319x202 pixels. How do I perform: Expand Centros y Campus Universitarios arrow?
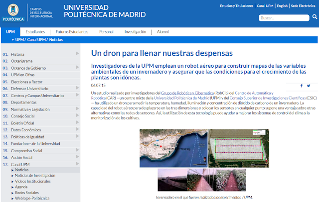click(77, 95)
